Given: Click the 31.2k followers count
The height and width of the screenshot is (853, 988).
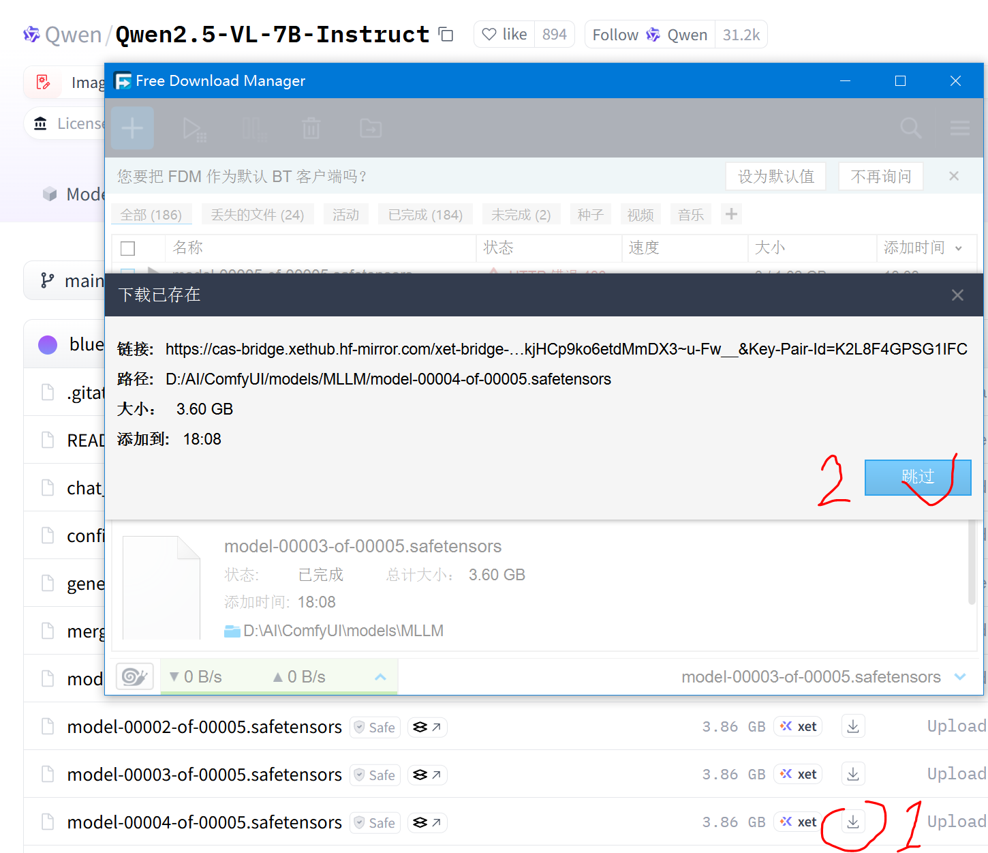Looking at the screenshot, I should pyautogui.click(x=741, y=35).
